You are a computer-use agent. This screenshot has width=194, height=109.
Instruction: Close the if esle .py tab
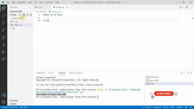(67, 7)
